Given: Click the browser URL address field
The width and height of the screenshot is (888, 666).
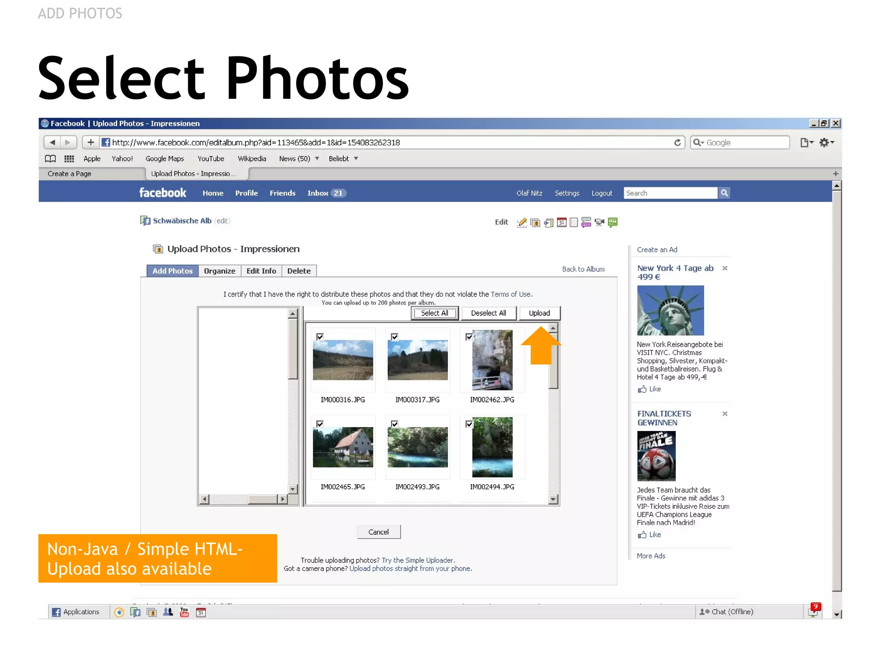Looking at the screenshot, I should (x=386, y=142).
